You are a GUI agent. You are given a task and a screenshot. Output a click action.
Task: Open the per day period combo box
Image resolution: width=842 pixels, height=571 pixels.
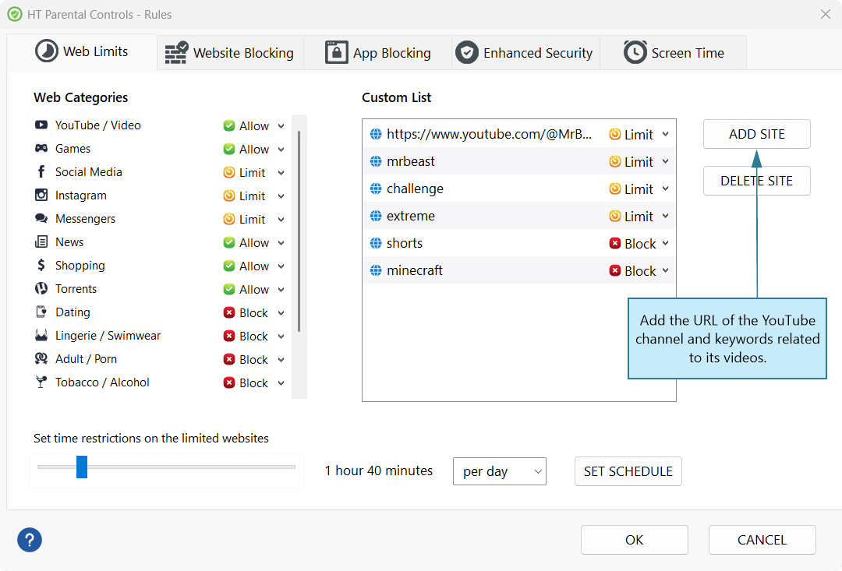(499, 471)
